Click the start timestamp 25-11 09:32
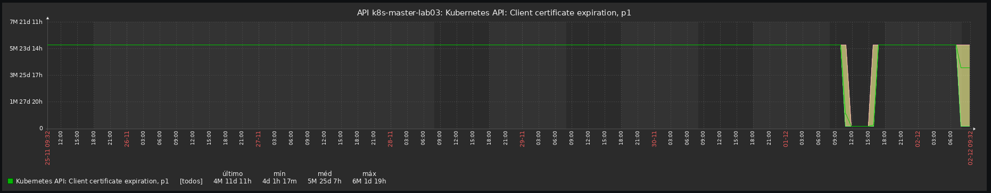The width and height of the screenshot is (991, 193). [48, 148]
